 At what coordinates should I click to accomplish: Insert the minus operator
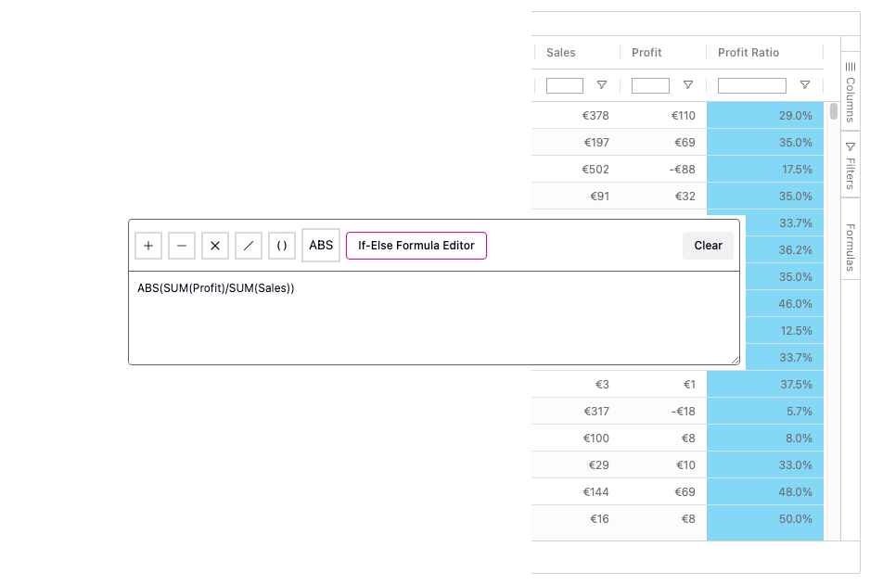click(182, 246)
